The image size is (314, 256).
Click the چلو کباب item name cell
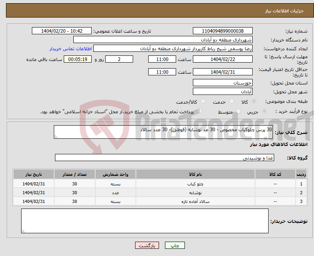pyautogui.click(x=195, y=184)
